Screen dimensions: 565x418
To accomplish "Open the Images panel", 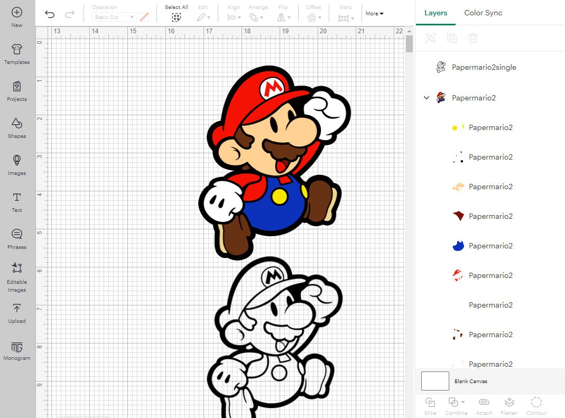I will [16, 165].
